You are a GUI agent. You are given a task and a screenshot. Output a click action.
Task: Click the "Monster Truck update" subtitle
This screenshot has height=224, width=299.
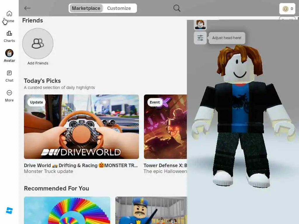coord(48,171)
